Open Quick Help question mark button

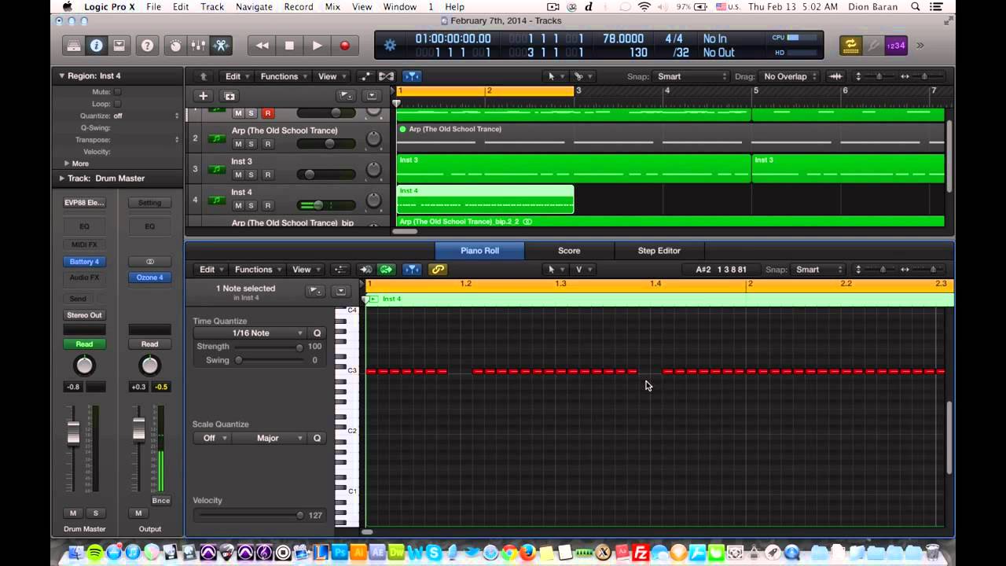click(x=147, y=46)
